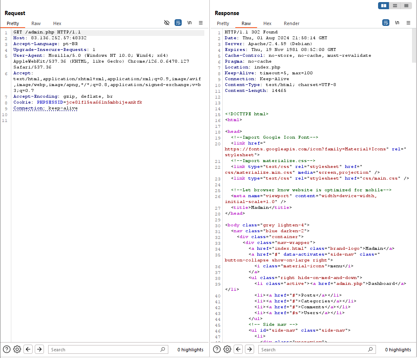Click the HTTP/1.1 302 Found status line
The width and height of the screenshot is (417, 358).
[251, 32]
